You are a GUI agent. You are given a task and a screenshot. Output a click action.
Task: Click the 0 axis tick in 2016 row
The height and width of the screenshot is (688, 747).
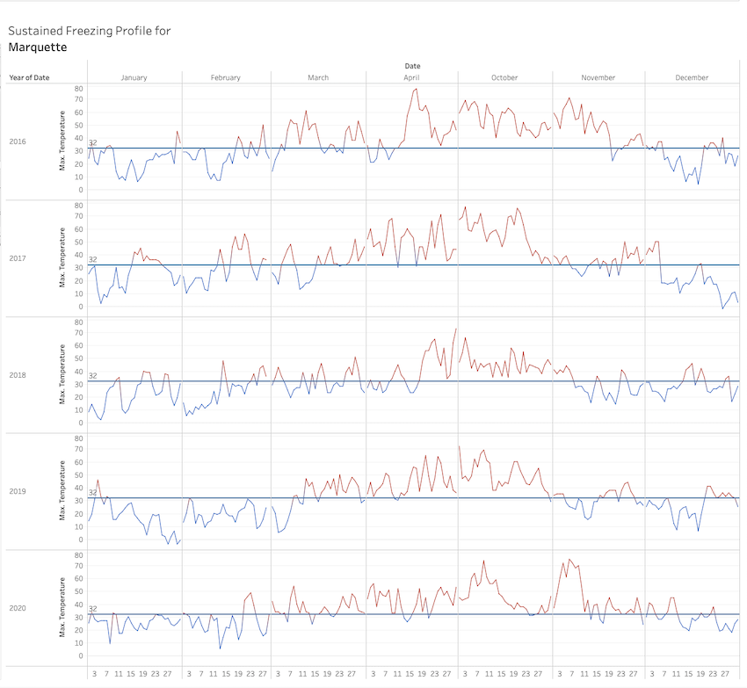81,190
